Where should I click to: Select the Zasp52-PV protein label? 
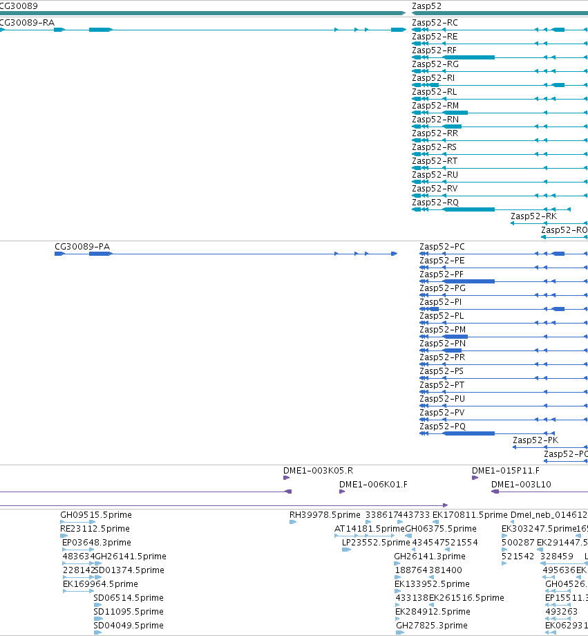click(442, 413)
